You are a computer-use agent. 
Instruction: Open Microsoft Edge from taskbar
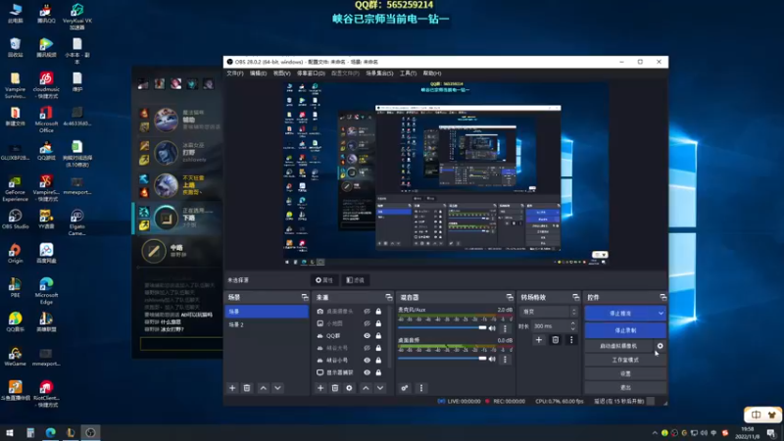tap(51, 432)
